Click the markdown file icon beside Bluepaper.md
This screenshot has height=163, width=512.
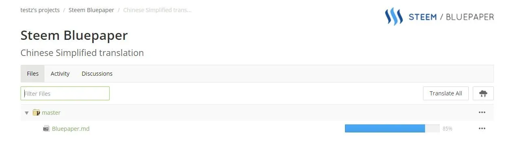[46, 129]
